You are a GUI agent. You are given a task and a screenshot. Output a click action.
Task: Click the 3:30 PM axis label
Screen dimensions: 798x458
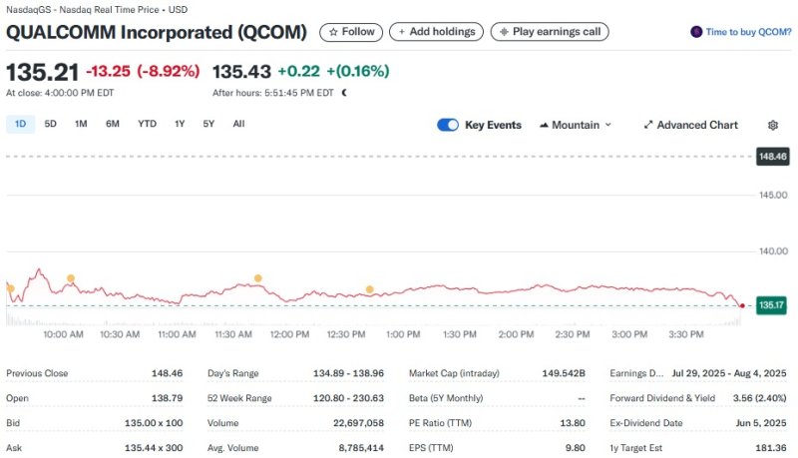click(686, 334)
